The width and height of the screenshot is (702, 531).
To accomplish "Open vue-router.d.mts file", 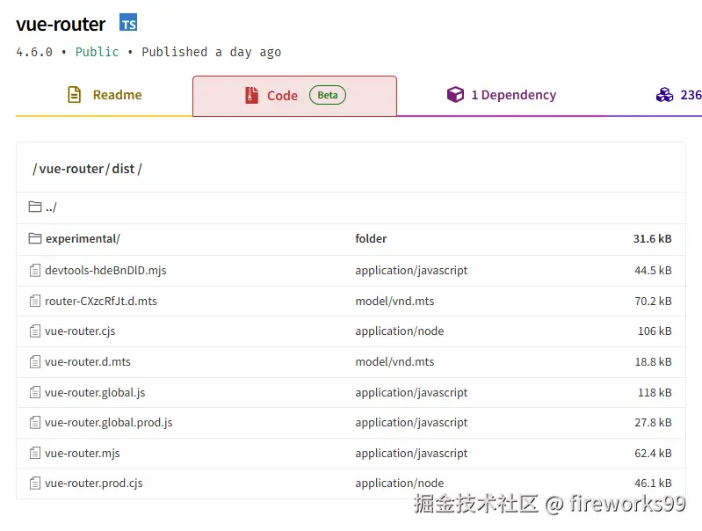I will 88,361.
